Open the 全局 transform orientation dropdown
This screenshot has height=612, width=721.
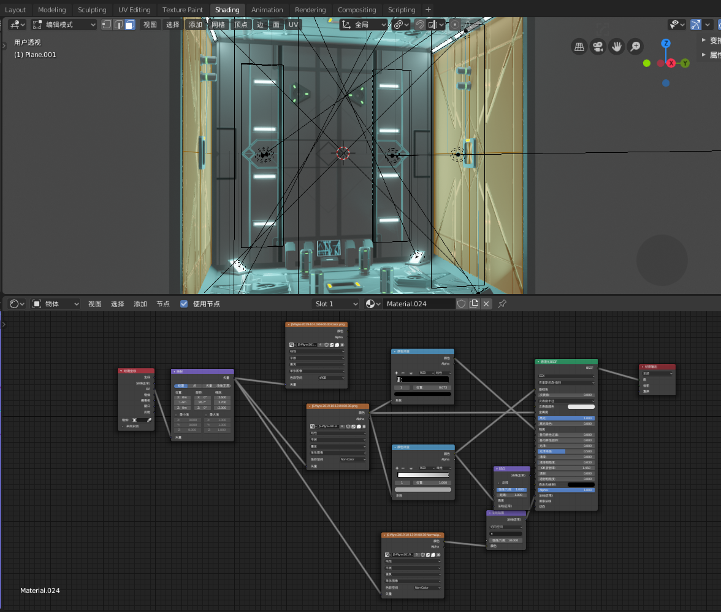[x=364, y=25]
